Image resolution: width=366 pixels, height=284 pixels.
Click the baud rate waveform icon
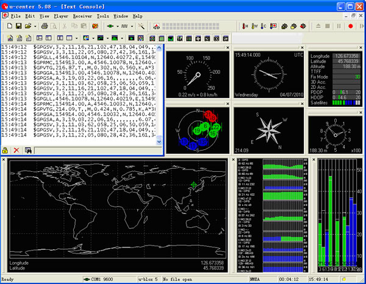click(x=124, y=26)
